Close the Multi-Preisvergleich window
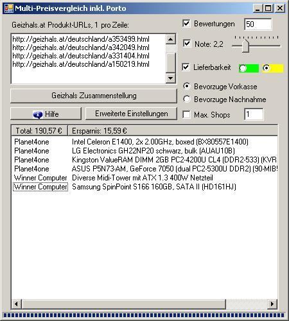Image resolution: width=289 pixels, height=321 pixels. pyautogui.click(x=280, y=8)
